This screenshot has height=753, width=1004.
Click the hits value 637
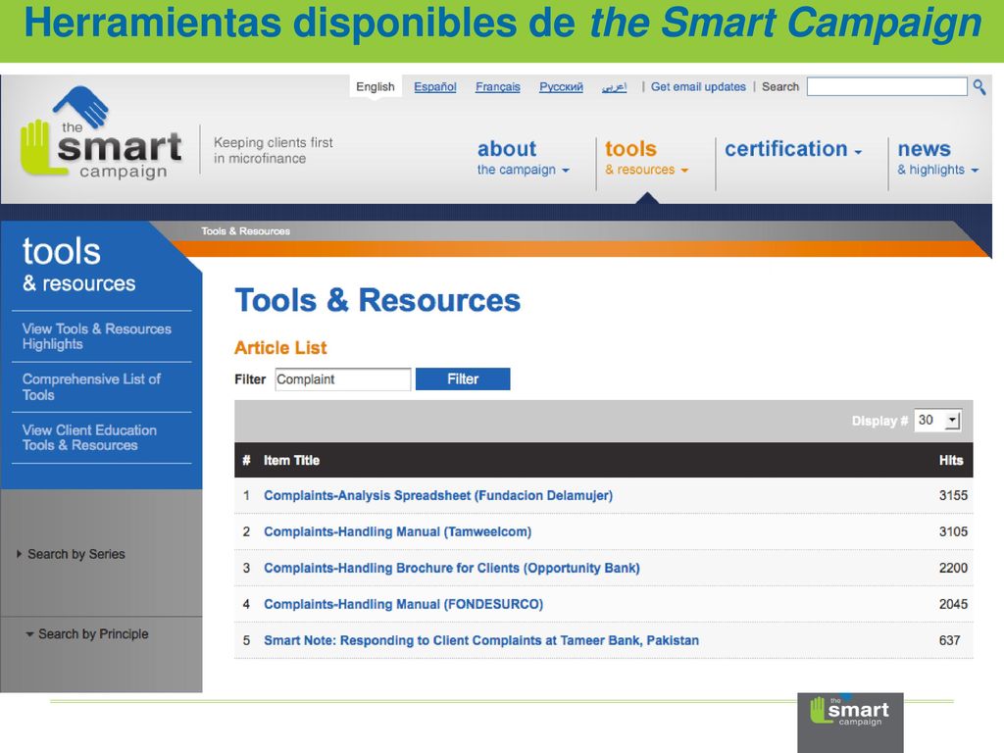(x=949, y=640)
